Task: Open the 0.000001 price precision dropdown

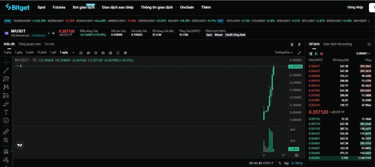Action: pos(363,54)
